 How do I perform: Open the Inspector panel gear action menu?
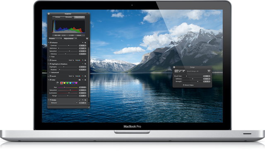87,38
